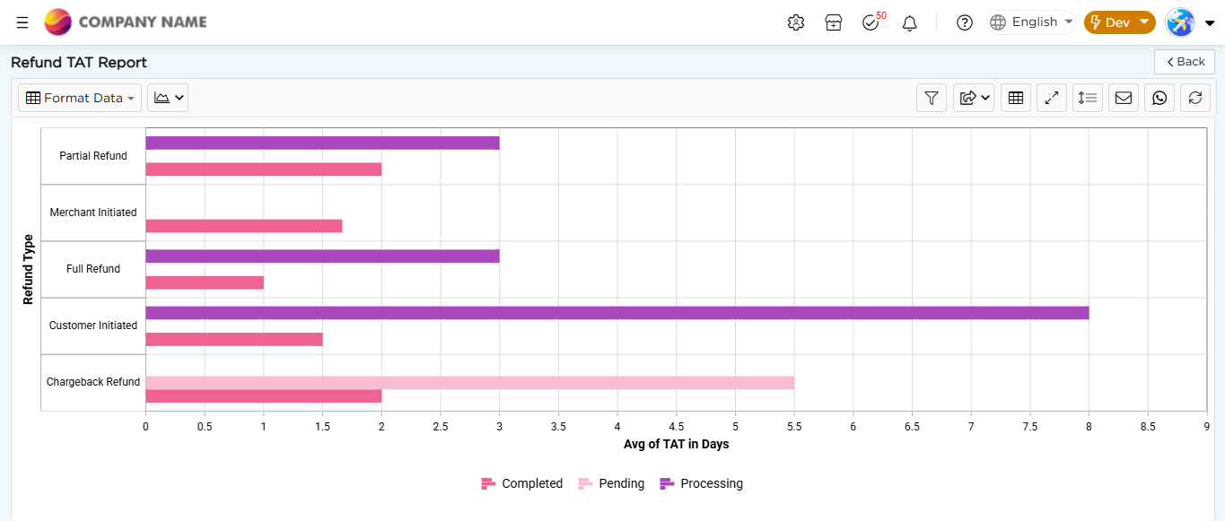Toggle Completed series in legend
Screen dimensions: 1225x521
(522, 483)
